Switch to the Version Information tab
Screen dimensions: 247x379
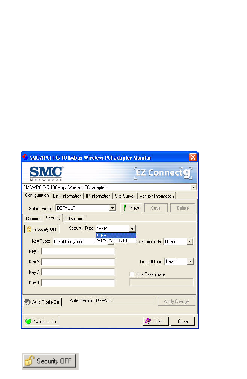pyautogui.click(x=156, y=196)
